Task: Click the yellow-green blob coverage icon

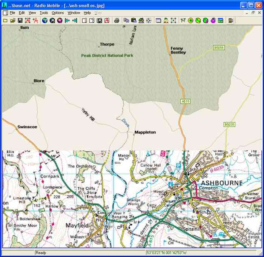Action: pyautogui.click(x=198, y=20)
